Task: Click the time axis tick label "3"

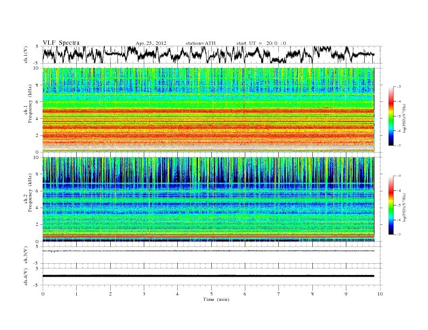Action: [x=144, y=294]
